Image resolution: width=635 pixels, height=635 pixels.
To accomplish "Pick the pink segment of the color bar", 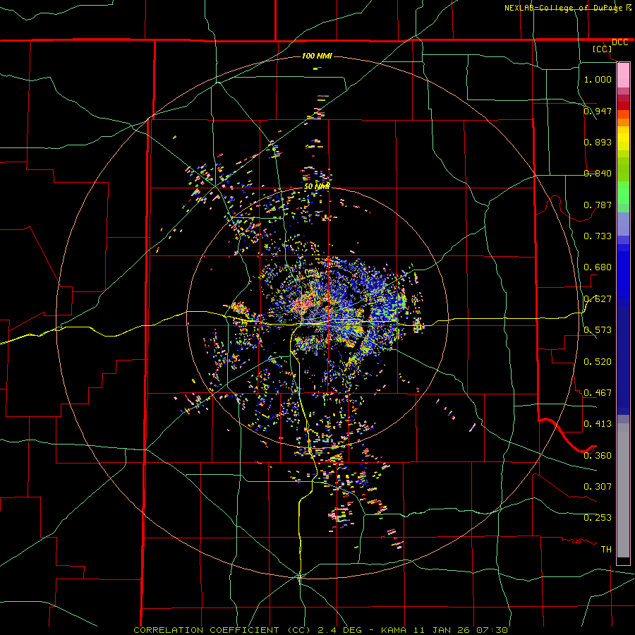I will (623, 75).
